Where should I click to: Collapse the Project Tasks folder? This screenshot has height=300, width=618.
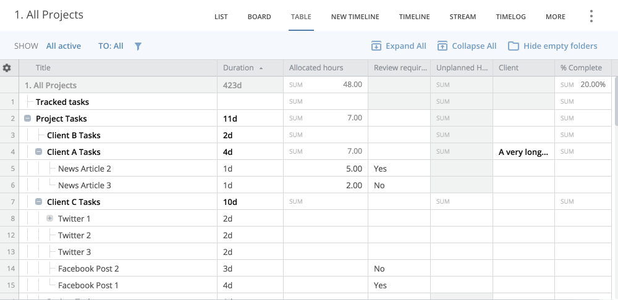coord(27,119)
